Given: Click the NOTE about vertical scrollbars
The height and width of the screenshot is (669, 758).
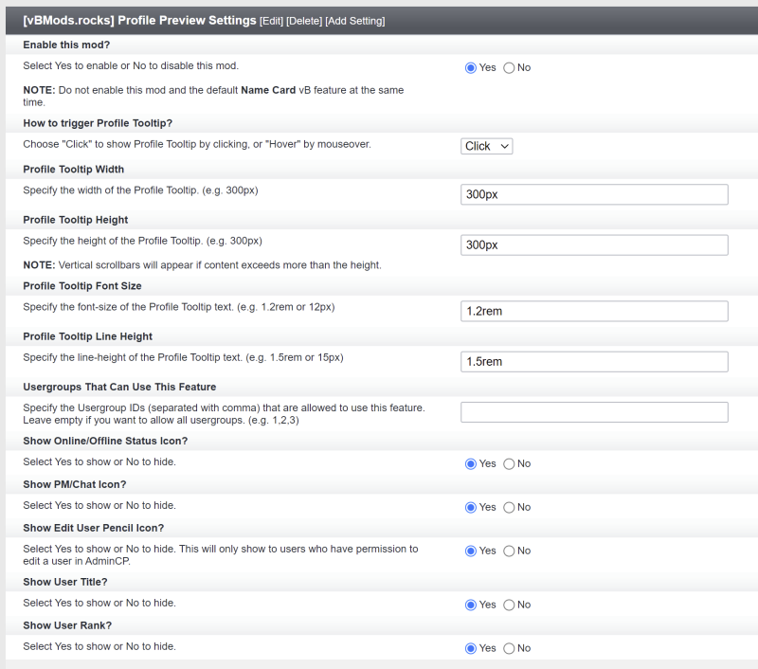Looking at the screenshot, I should (202, 265).
